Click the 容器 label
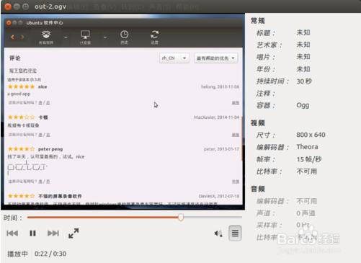 pyautogui.click(x=266, y=105)
